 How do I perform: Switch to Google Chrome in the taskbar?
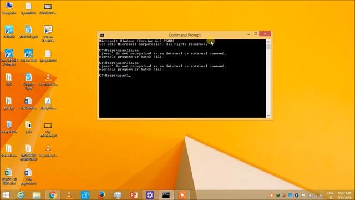point(53,195)
